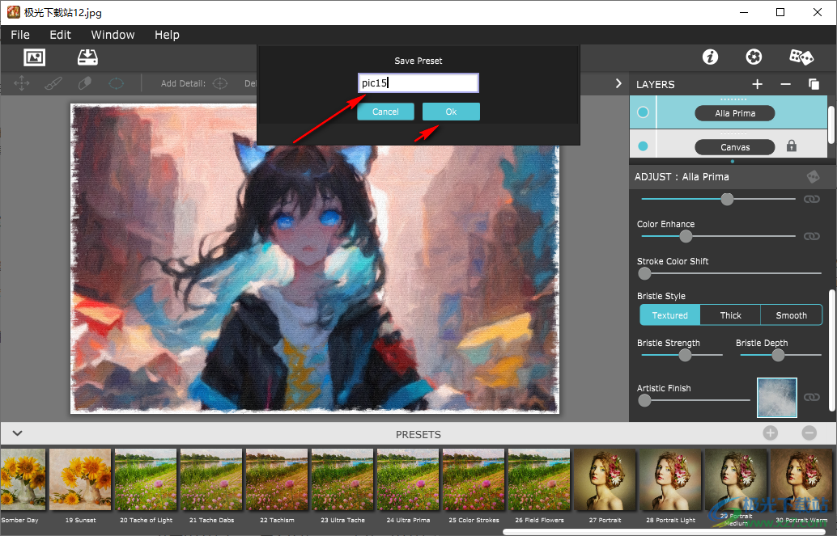Switch Bristle Style to Smooth
837x536 pixels.
point(791,315)
